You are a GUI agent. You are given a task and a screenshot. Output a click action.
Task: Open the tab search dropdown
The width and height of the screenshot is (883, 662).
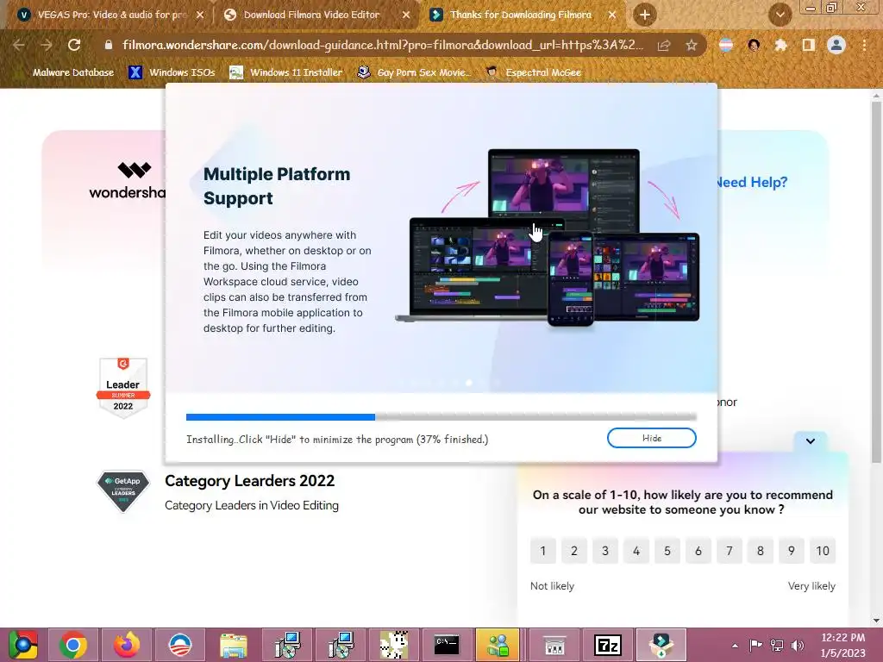780,16
